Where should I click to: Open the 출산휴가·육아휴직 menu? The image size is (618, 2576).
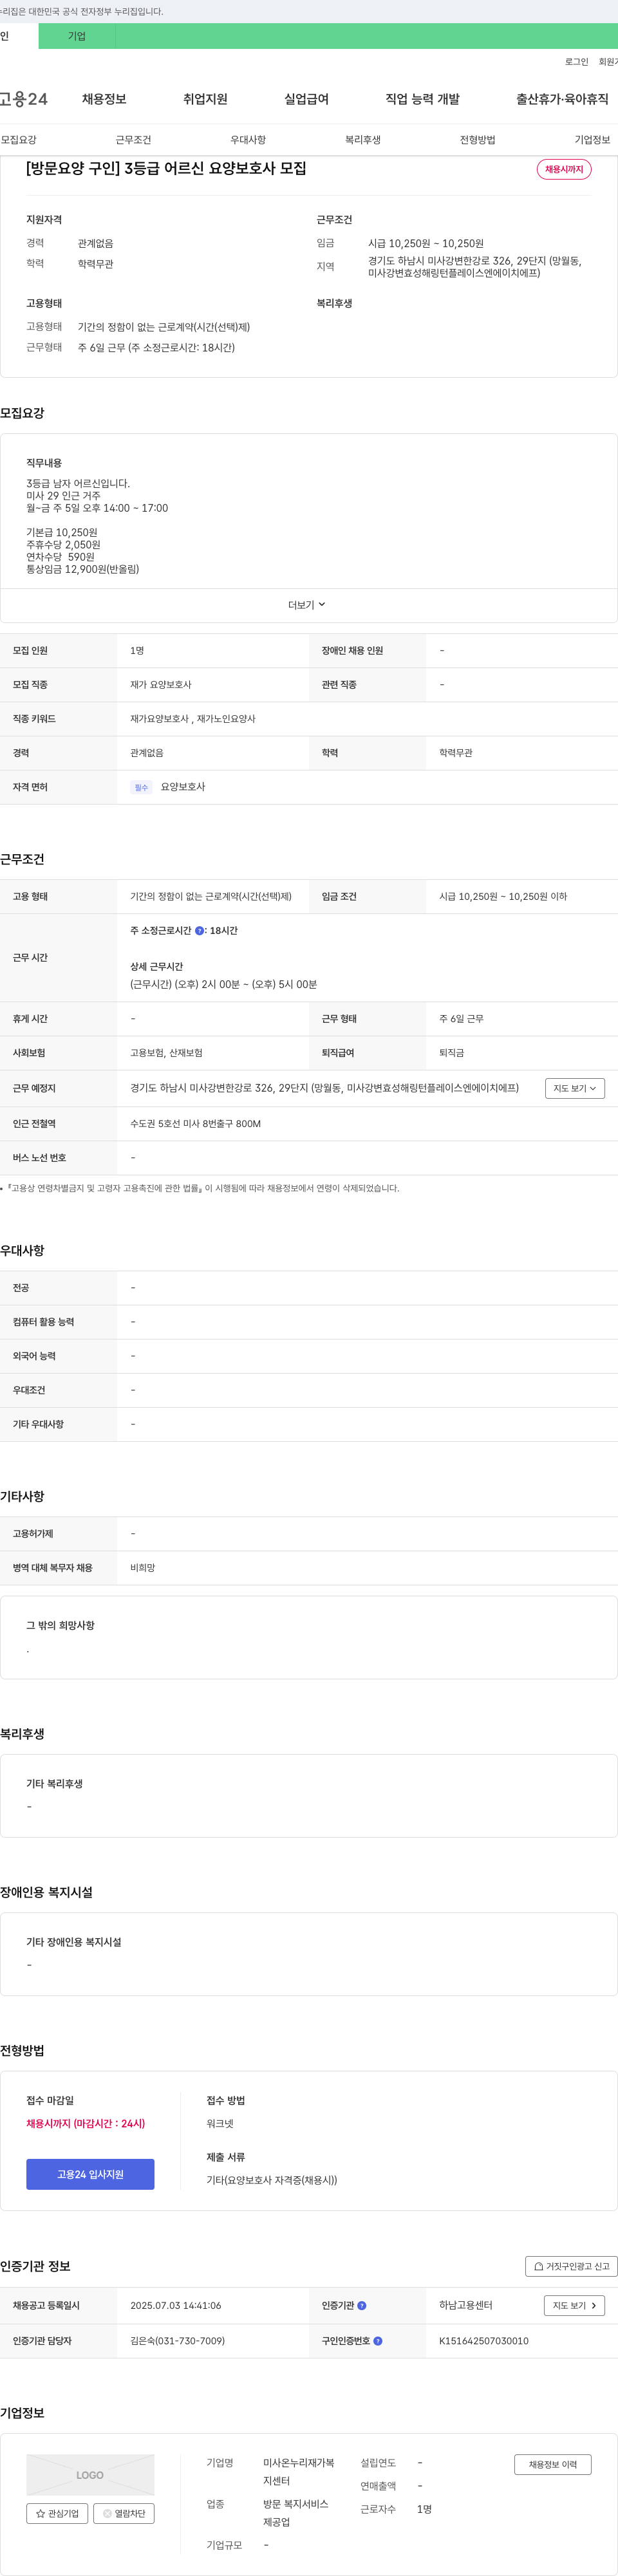coord(562,99)
